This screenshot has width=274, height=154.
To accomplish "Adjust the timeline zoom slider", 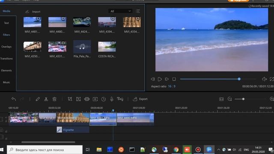I will click(x=243, y=99).
